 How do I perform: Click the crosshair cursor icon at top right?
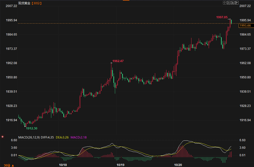point(224,3)
